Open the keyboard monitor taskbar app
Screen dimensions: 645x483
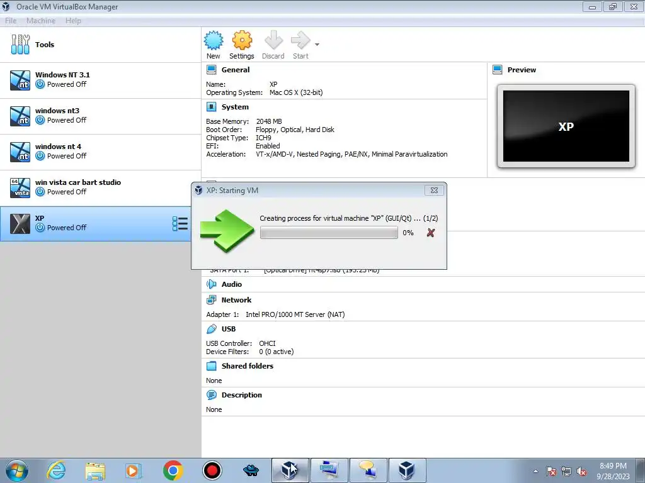click(x=329, y=470)
